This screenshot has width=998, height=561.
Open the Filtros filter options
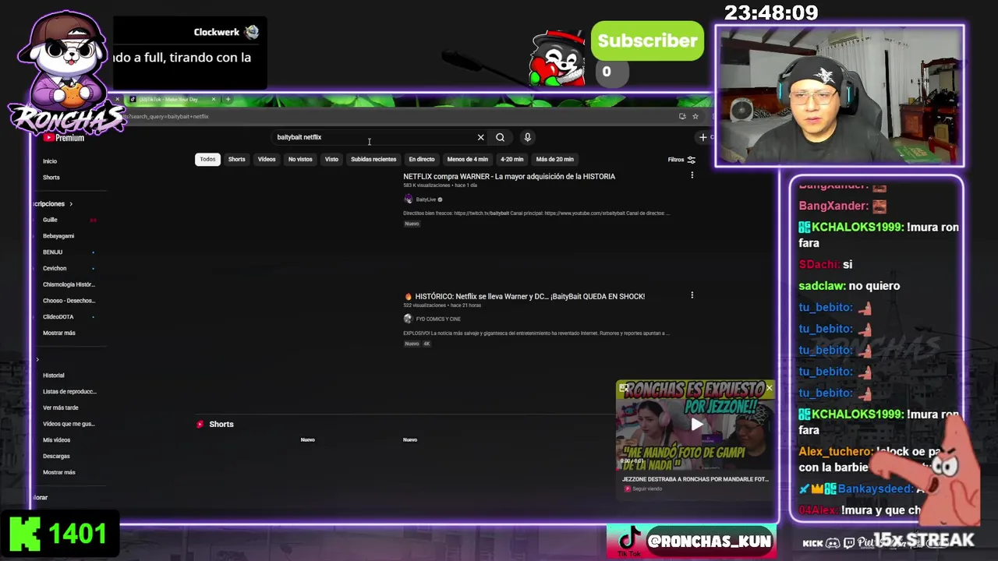(681, 160)
